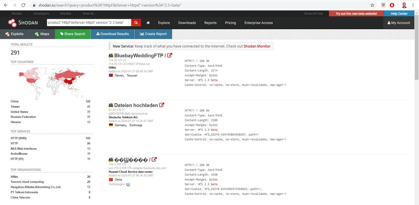Image resolution: width=419 pixels, height=205 pixels.
Task: Click Developers top bar link
Action: coord(41,13)
